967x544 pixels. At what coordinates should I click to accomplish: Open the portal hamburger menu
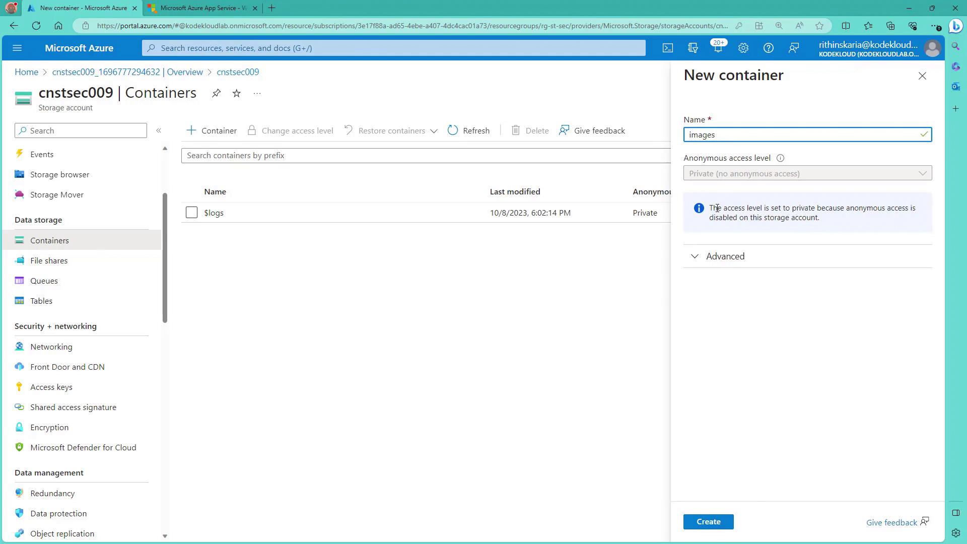pos(17,48)
